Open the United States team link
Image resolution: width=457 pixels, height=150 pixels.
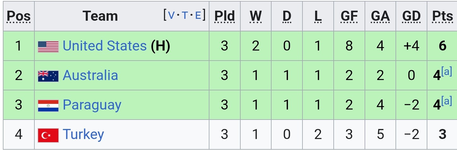tap(105, 46)
